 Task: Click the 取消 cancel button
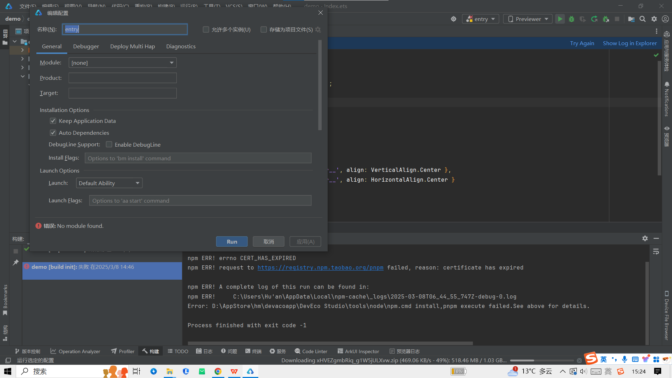[269, 241]
